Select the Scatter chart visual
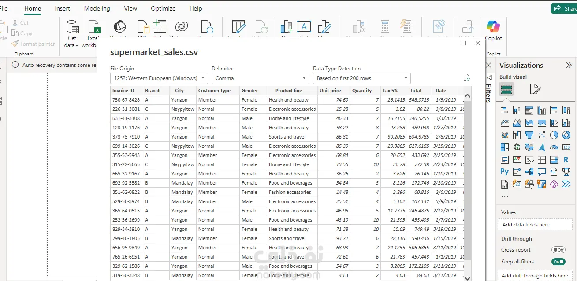This screenshot has width=577, height=281. point(542,135)
